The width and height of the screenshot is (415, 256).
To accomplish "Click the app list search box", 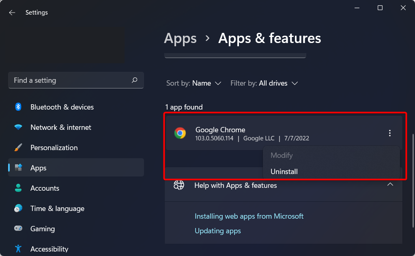I will point(235,55).
